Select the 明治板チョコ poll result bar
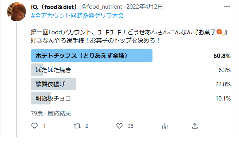Image resolution: width=239 pixels, height=160 pixels. (x=131, y=98)
